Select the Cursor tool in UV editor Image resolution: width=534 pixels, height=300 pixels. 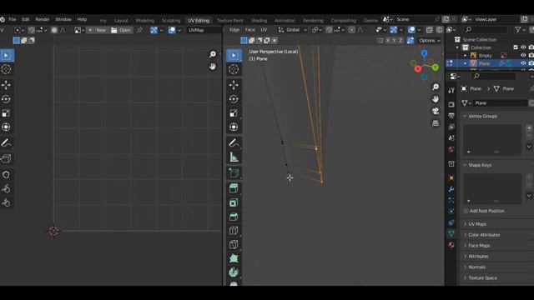pos(7,69)
